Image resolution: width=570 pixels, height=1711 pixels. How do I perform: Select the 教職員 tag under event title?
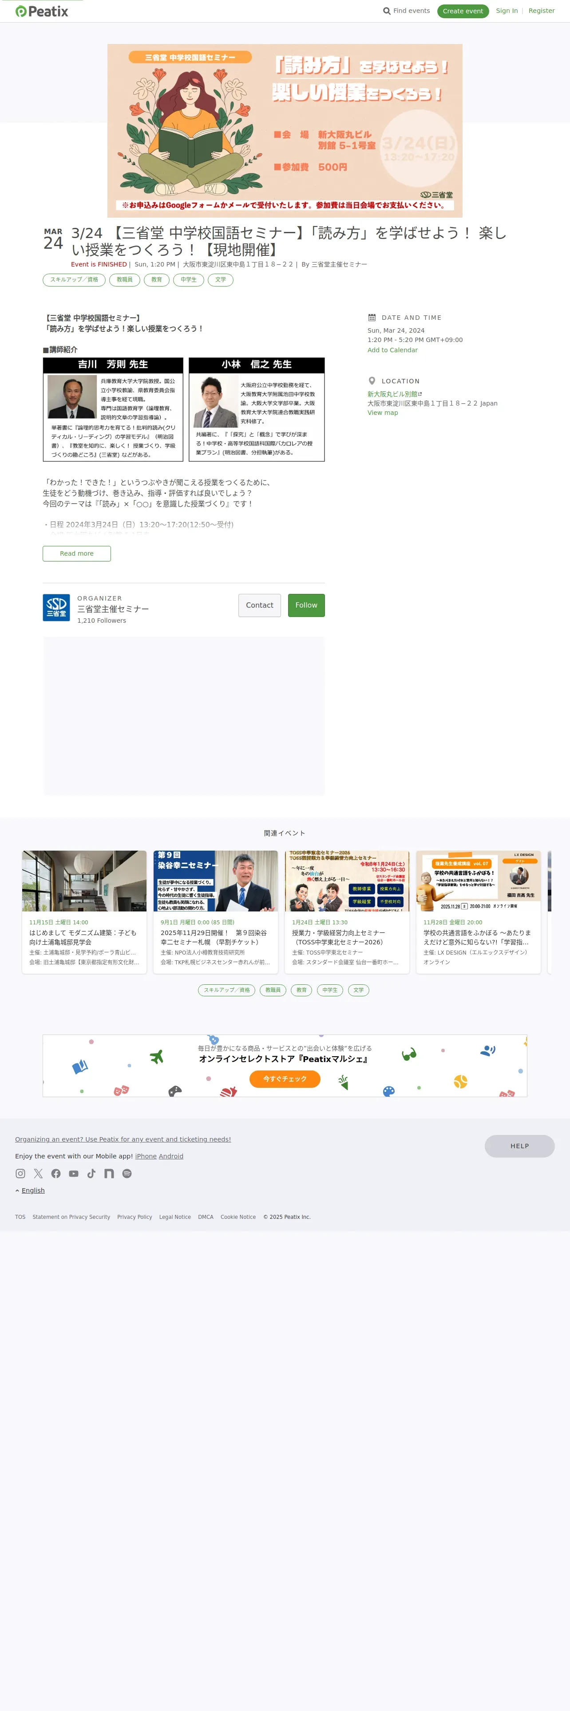tap(125, 280)
